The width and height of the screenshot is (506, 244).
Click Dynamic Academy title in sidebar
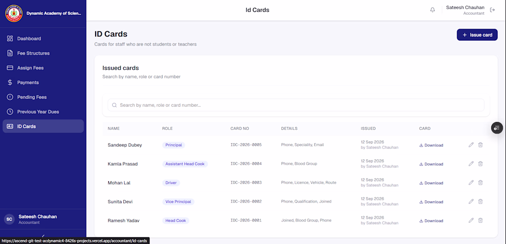point(54,13)
